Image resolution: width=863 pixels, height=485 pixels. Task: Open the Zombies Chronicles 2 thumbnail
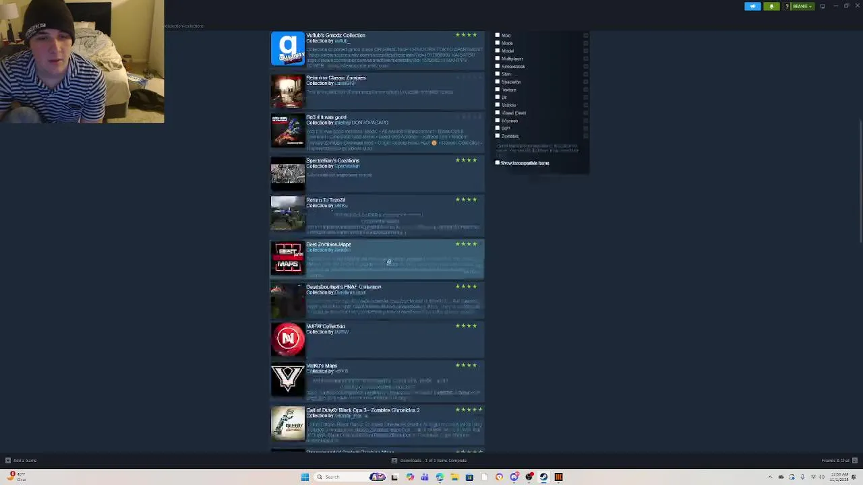pos(288,423)
